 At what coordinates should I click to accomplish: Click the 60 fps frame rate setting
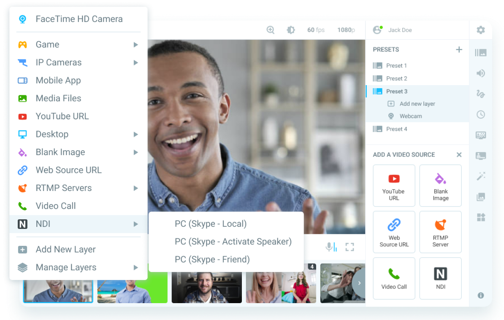[316, 30]
